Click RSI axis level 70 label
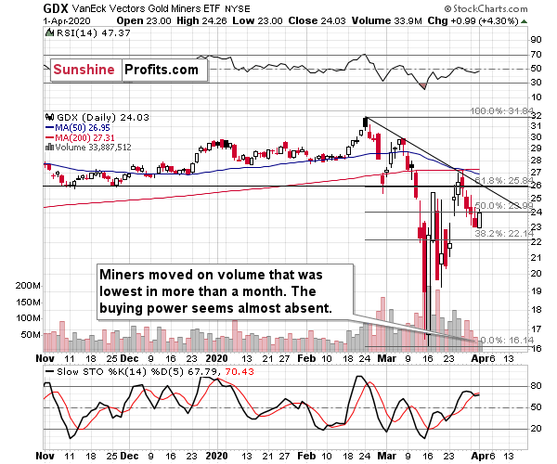 tap(536, 55)
